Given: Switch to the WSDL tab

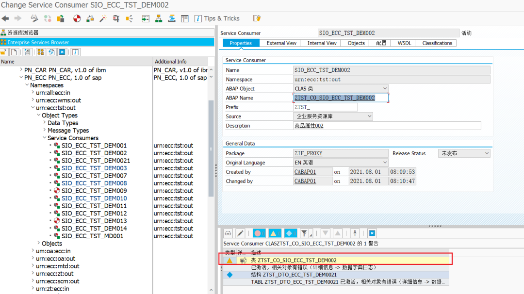Looking at the screenshot, I should pyautogui.click(x=404, y=43).
